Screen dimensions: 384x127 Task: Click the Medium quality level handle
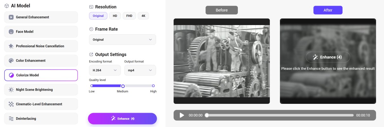click(123, 86)
